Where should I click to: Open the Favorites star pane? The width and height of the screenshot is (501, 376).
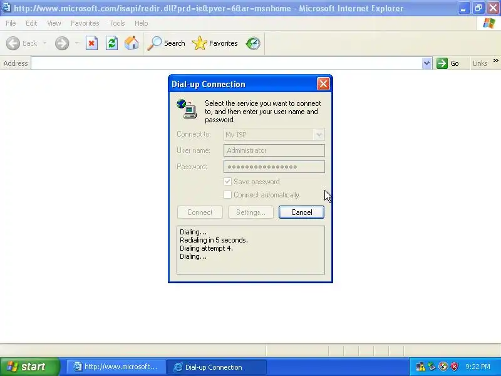tap(215, 43)
